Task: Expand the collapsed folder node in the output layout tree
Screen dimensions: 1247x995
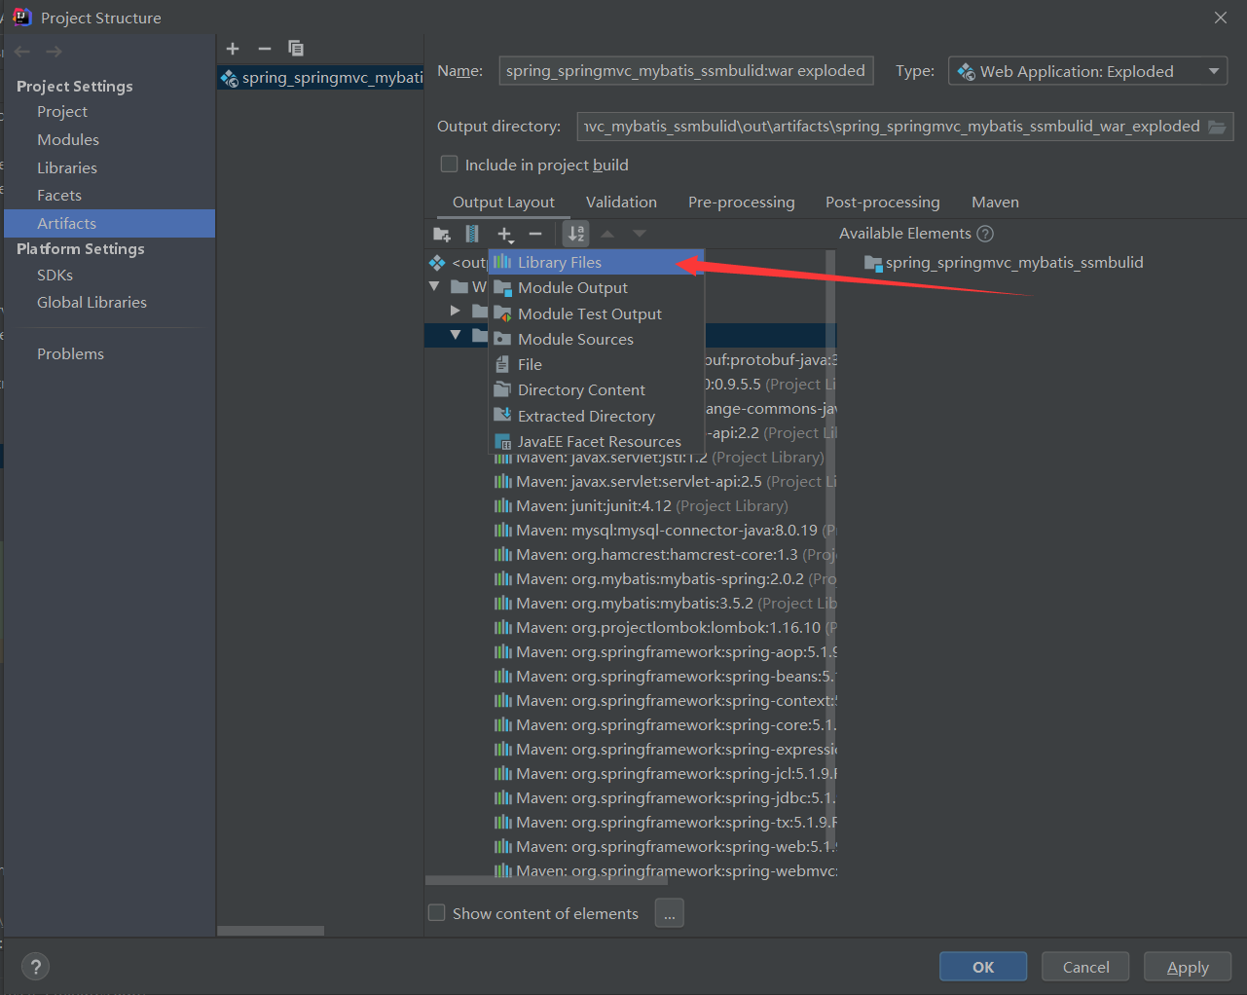Action: [454, 311]
